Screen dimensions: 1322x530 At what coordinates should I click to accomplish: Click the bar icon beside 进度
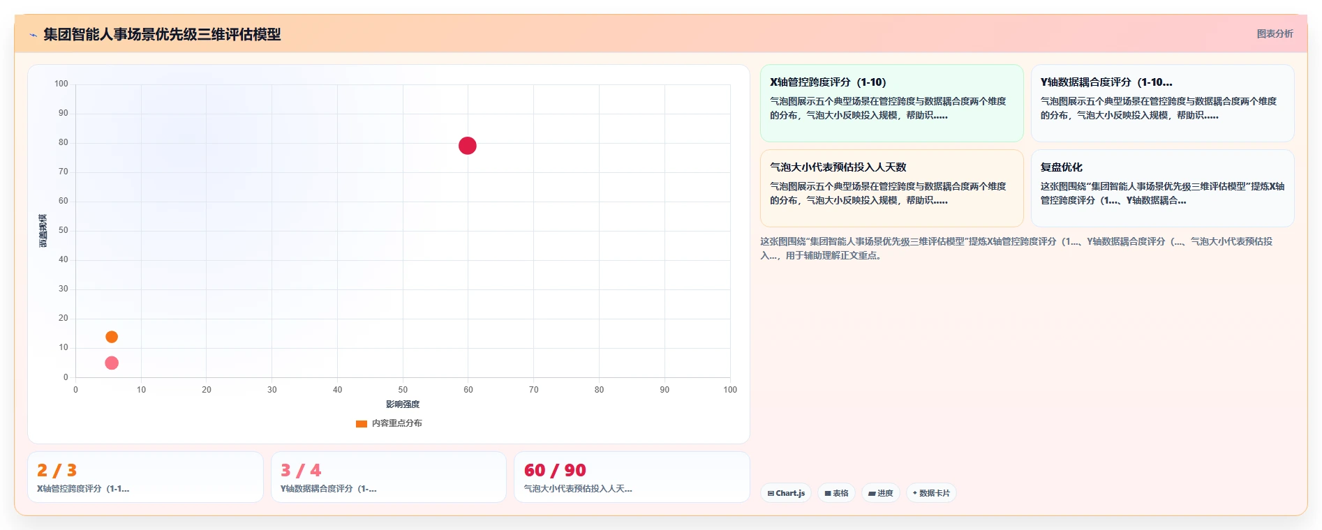872,493
